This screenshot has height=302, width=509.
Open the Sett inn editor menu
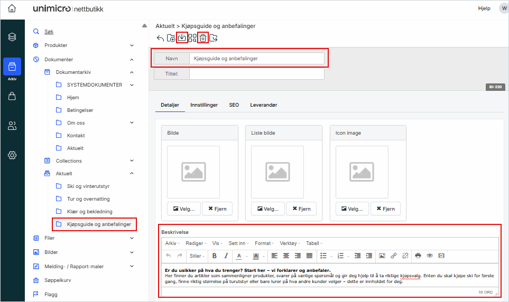pos(238,243)
